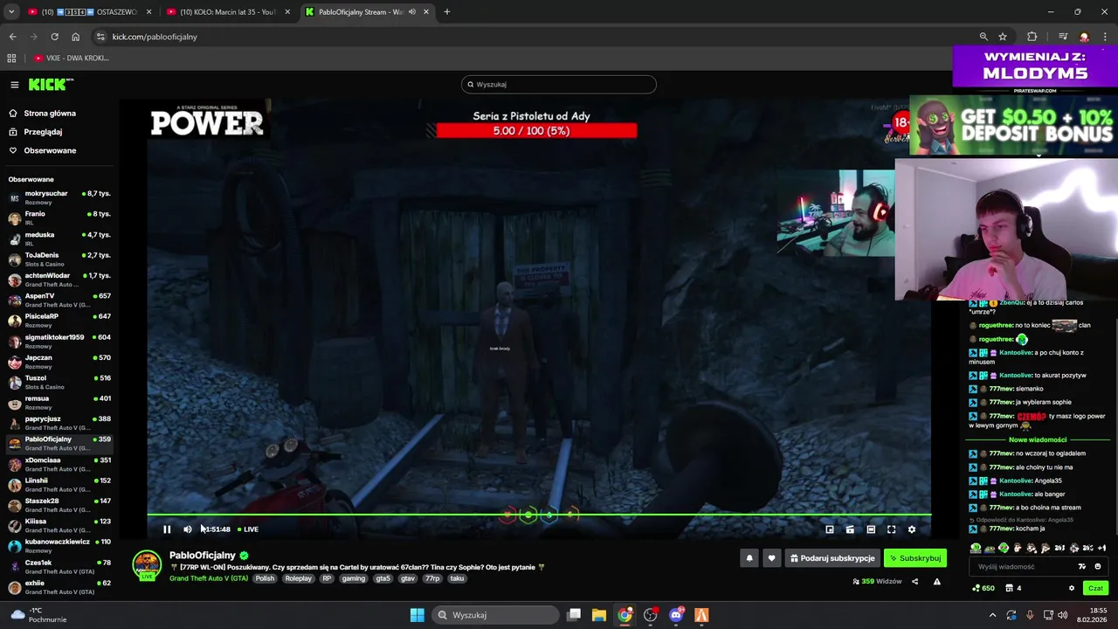Image resolution: width=1118 pixels, height=629 pixels.
Task: Click the green Subskrybuj button
Action: tap(915, 558)
